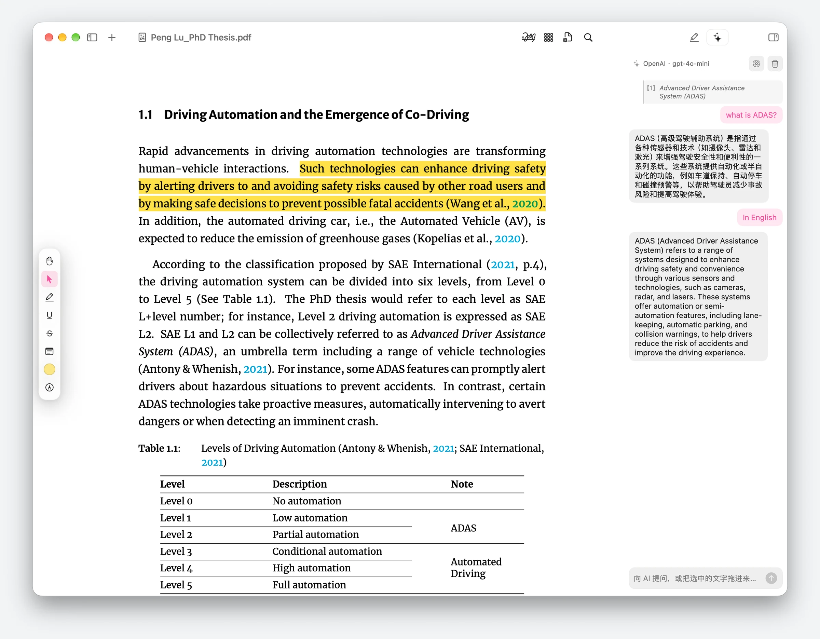This screenshot has width=820, height=639.
Task: Click section heading 1.1 Driving Automation
Action: point(303,114)
